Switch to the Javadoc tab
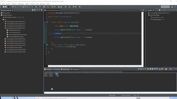Image resolution: width=177 pixels, height=99 pixels. click(x=56, y=69)
